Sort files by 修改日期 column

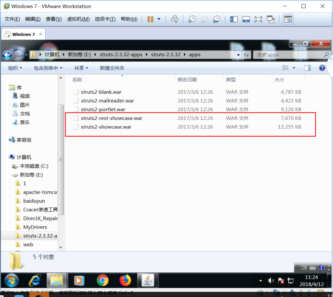pyautogui.click(x=187, y=80)
